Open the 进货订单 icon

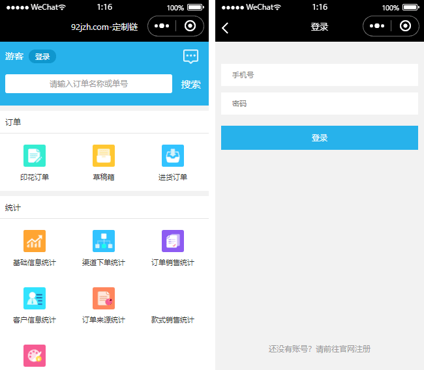click(x=173, y=156)
